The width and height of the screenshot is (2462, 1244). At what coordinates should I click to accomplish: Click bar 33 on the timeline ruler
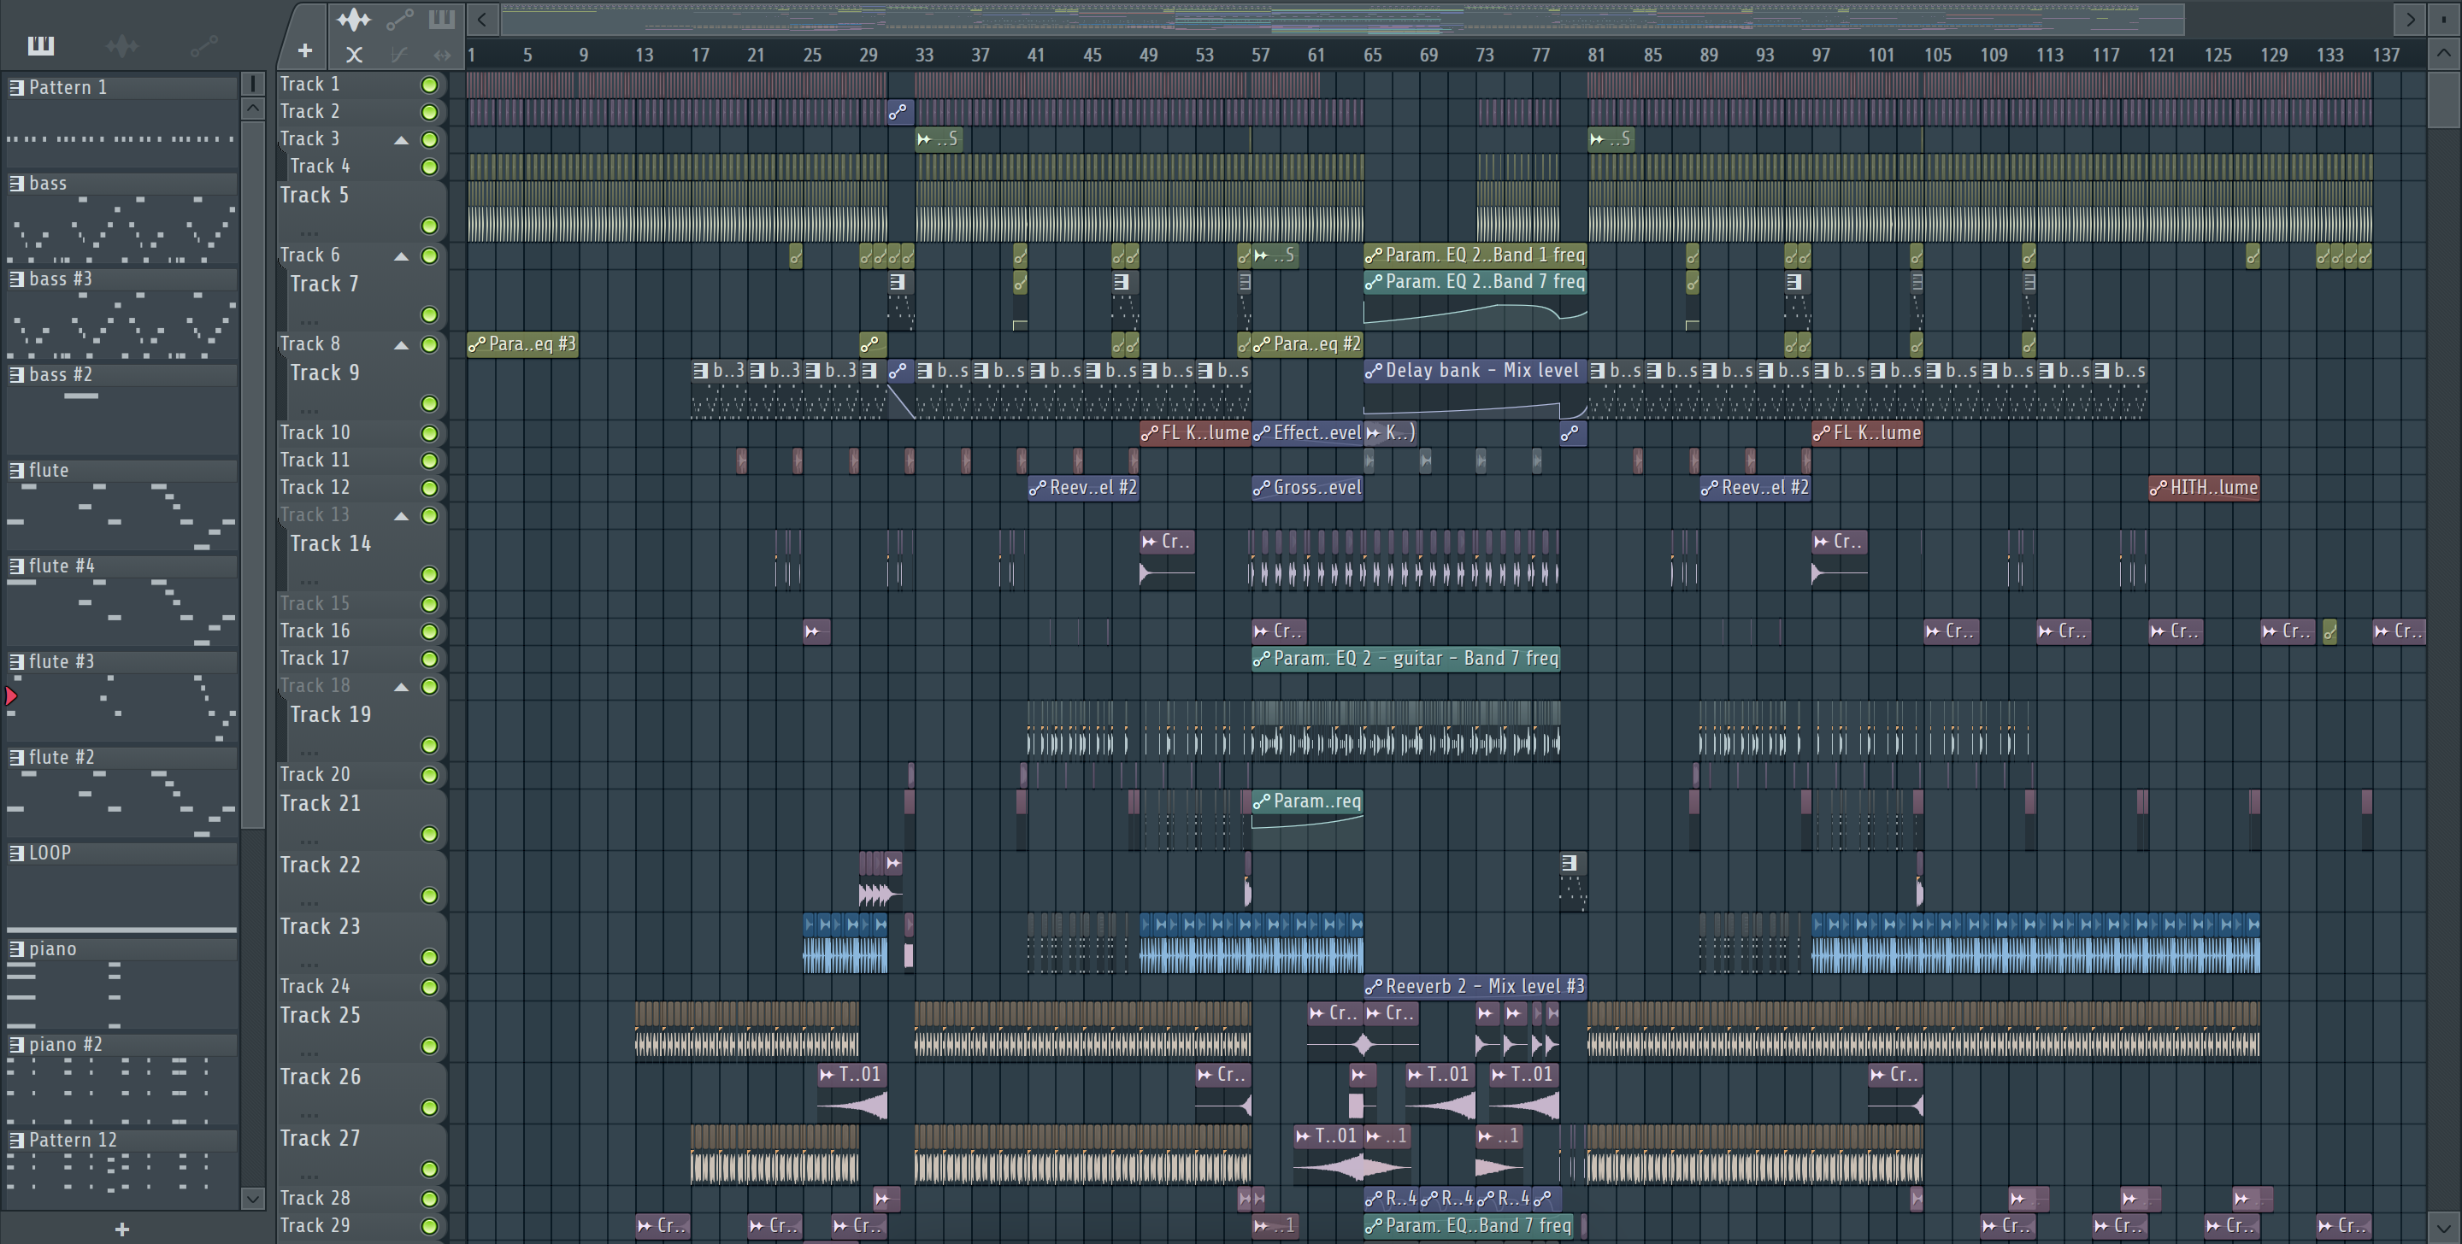pos(924,55)
